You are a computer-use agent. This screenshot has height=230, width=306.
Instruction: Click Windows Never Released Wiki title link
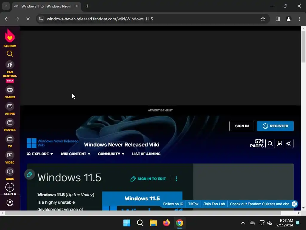(x=122, y=145)
